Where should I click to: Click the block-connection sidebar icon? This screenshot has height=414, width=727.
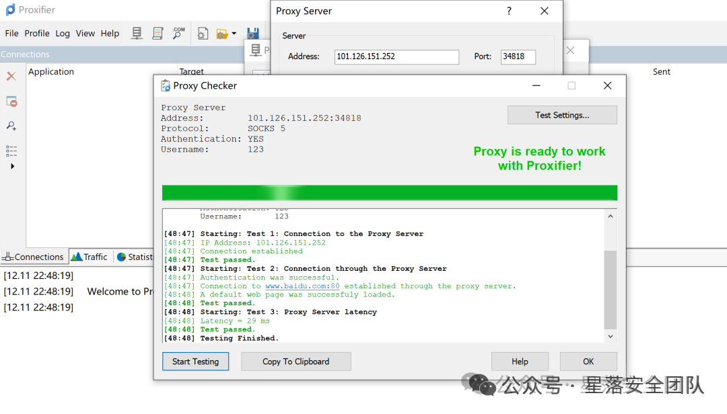coord(11,101)
